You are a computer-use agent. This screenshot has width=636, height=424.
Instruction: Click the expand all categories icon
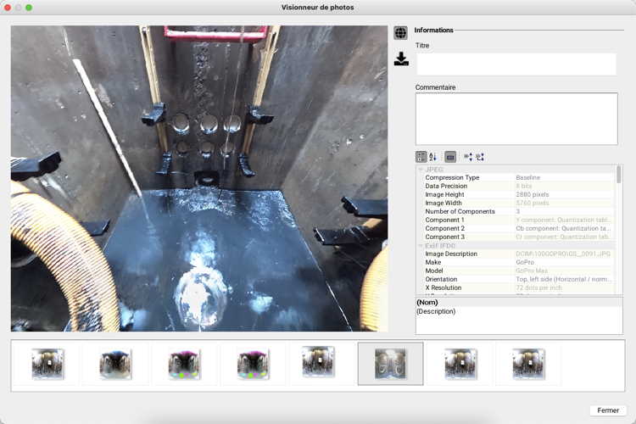point(467,157)
